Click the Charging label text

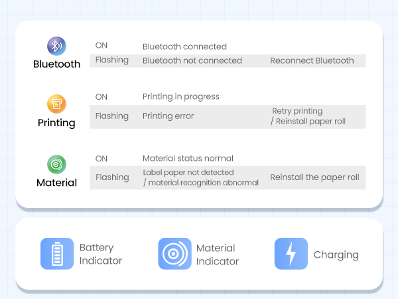pos(336,255)
